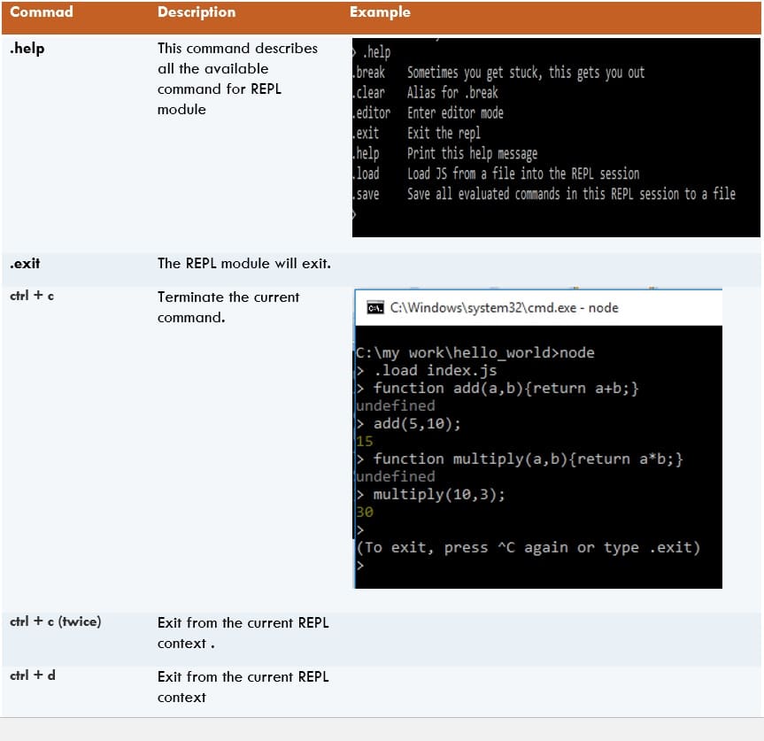Viewport: 764px width, 741px height.
Task: Click the .break entry in the help output
Action: point(369,73)
